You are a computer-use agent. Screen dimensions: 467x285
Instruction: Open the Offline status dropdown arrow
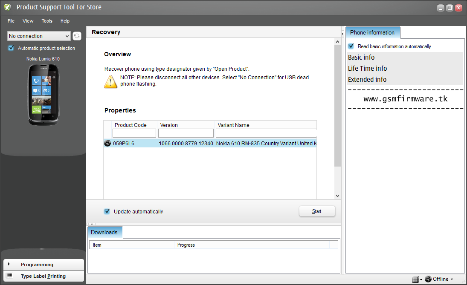pos(452,279)
